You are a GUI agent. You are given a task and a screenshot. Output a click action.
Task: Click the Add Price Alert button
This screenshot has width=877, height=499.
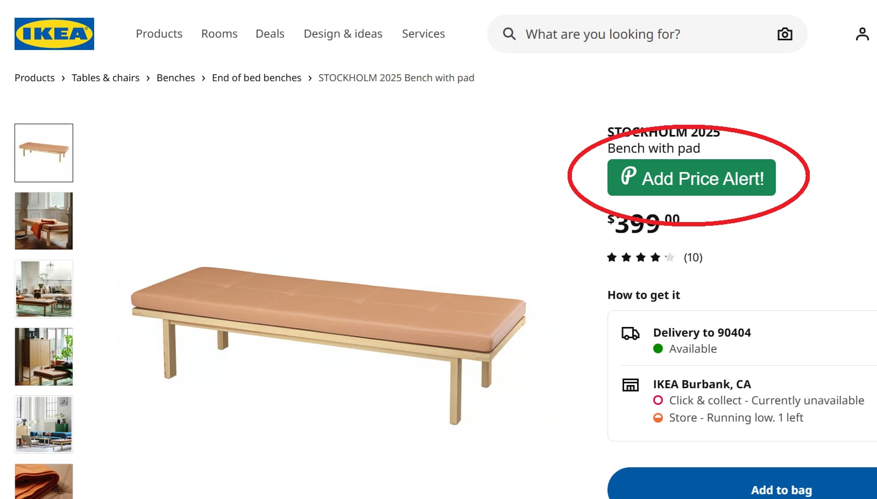(x=691, y=177)
